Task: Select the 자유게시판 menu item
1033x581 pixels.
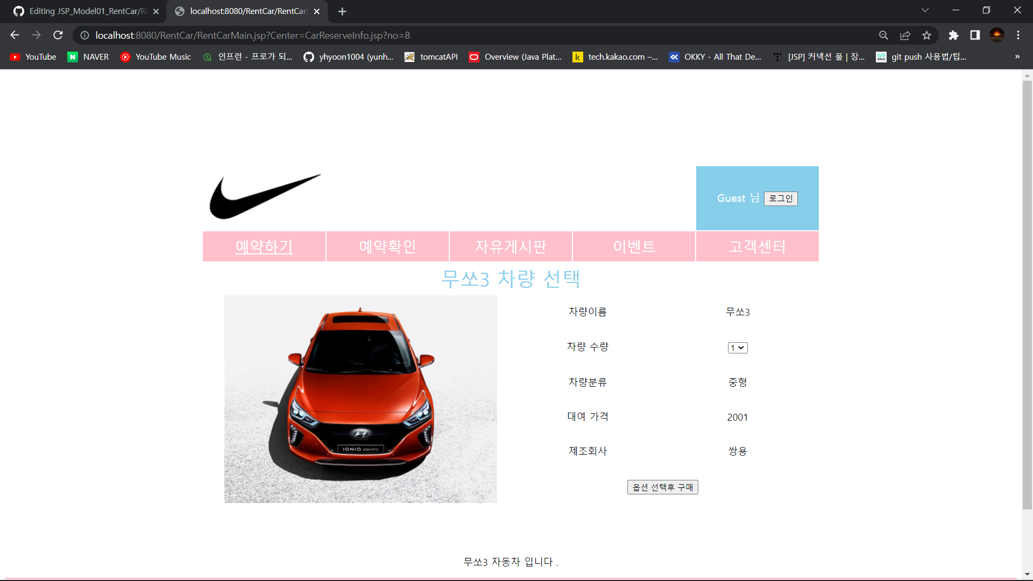Action: coord(511,246)
